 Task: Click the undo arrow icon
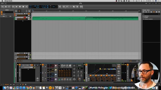[x=67, y=7]
